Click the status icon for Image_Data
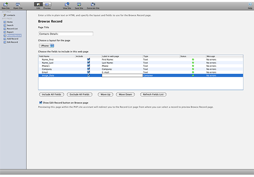 pos(193,76)
